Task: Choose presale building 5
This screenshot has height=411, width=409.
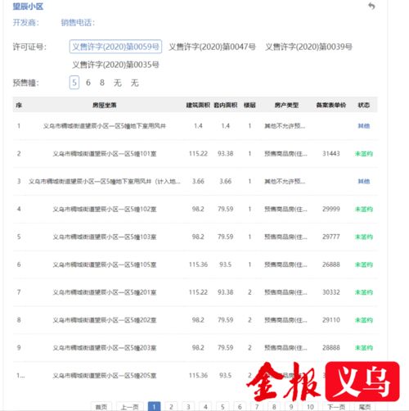Action: [x=74, y=83]
